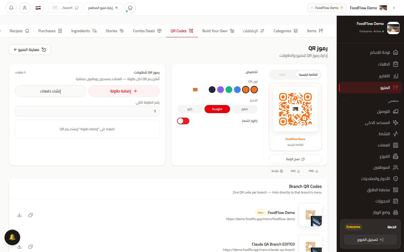Click the chef hat status icon
The width and height of the screenshot is (404, 252).
(130, 8)
